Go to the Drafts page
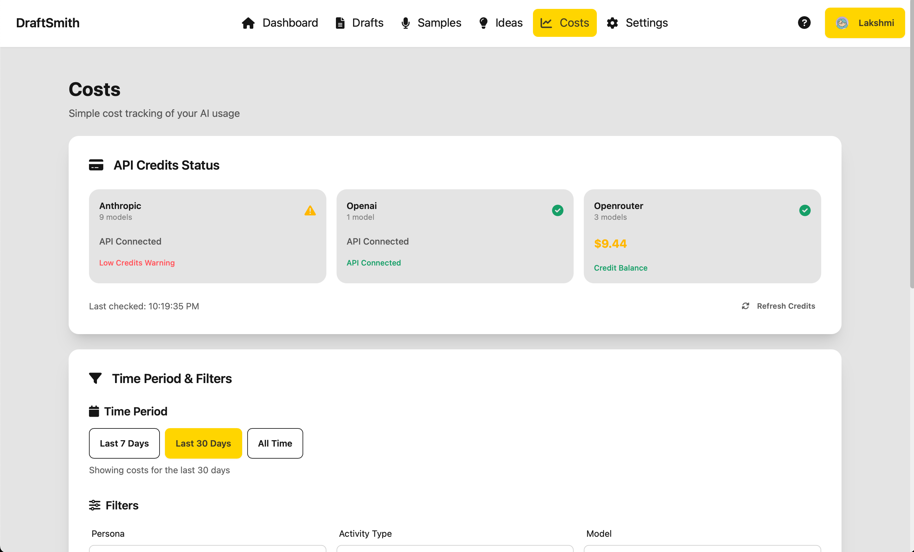The width and height of the screenshot is (914, 552). pyautogui.click(x=359, y=23)
